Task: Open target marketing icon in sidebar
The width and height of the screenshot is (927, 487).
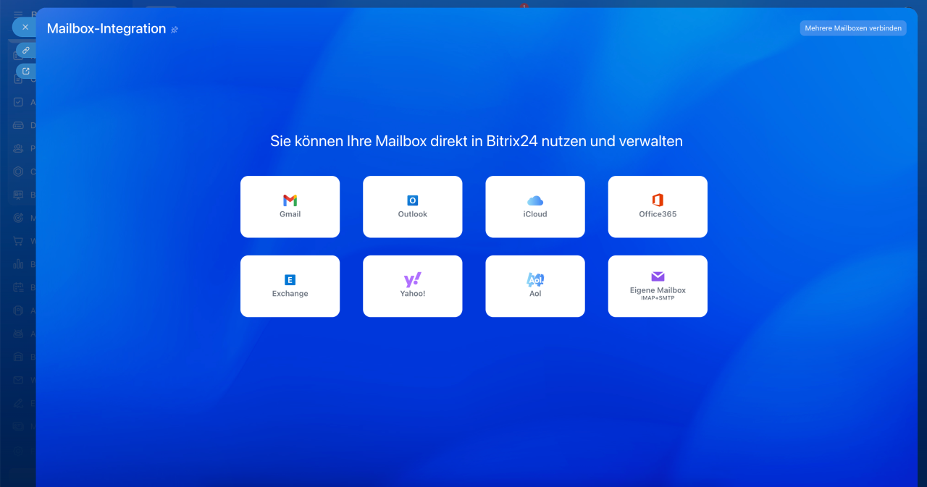Action: pos(18,218)
